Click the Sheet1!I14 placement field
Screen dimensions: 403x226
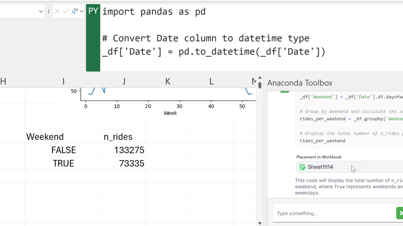346,167
